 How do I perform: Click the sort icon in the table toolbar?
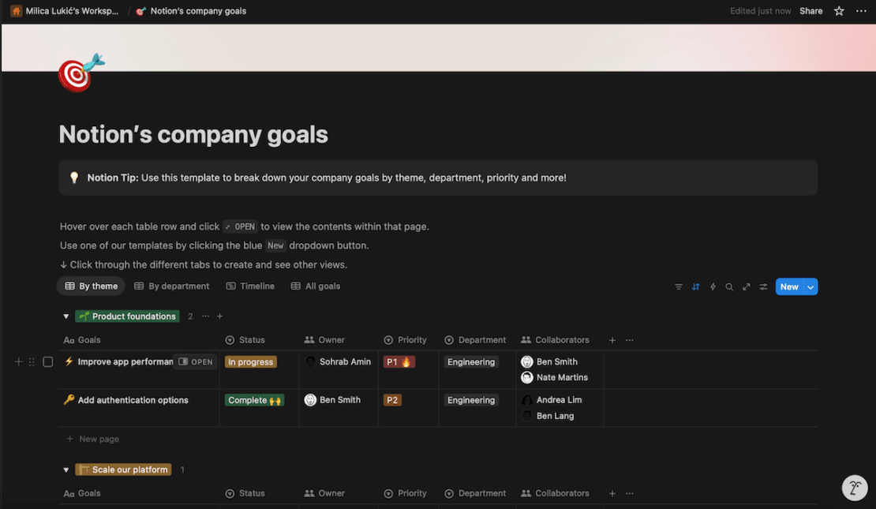696,286
